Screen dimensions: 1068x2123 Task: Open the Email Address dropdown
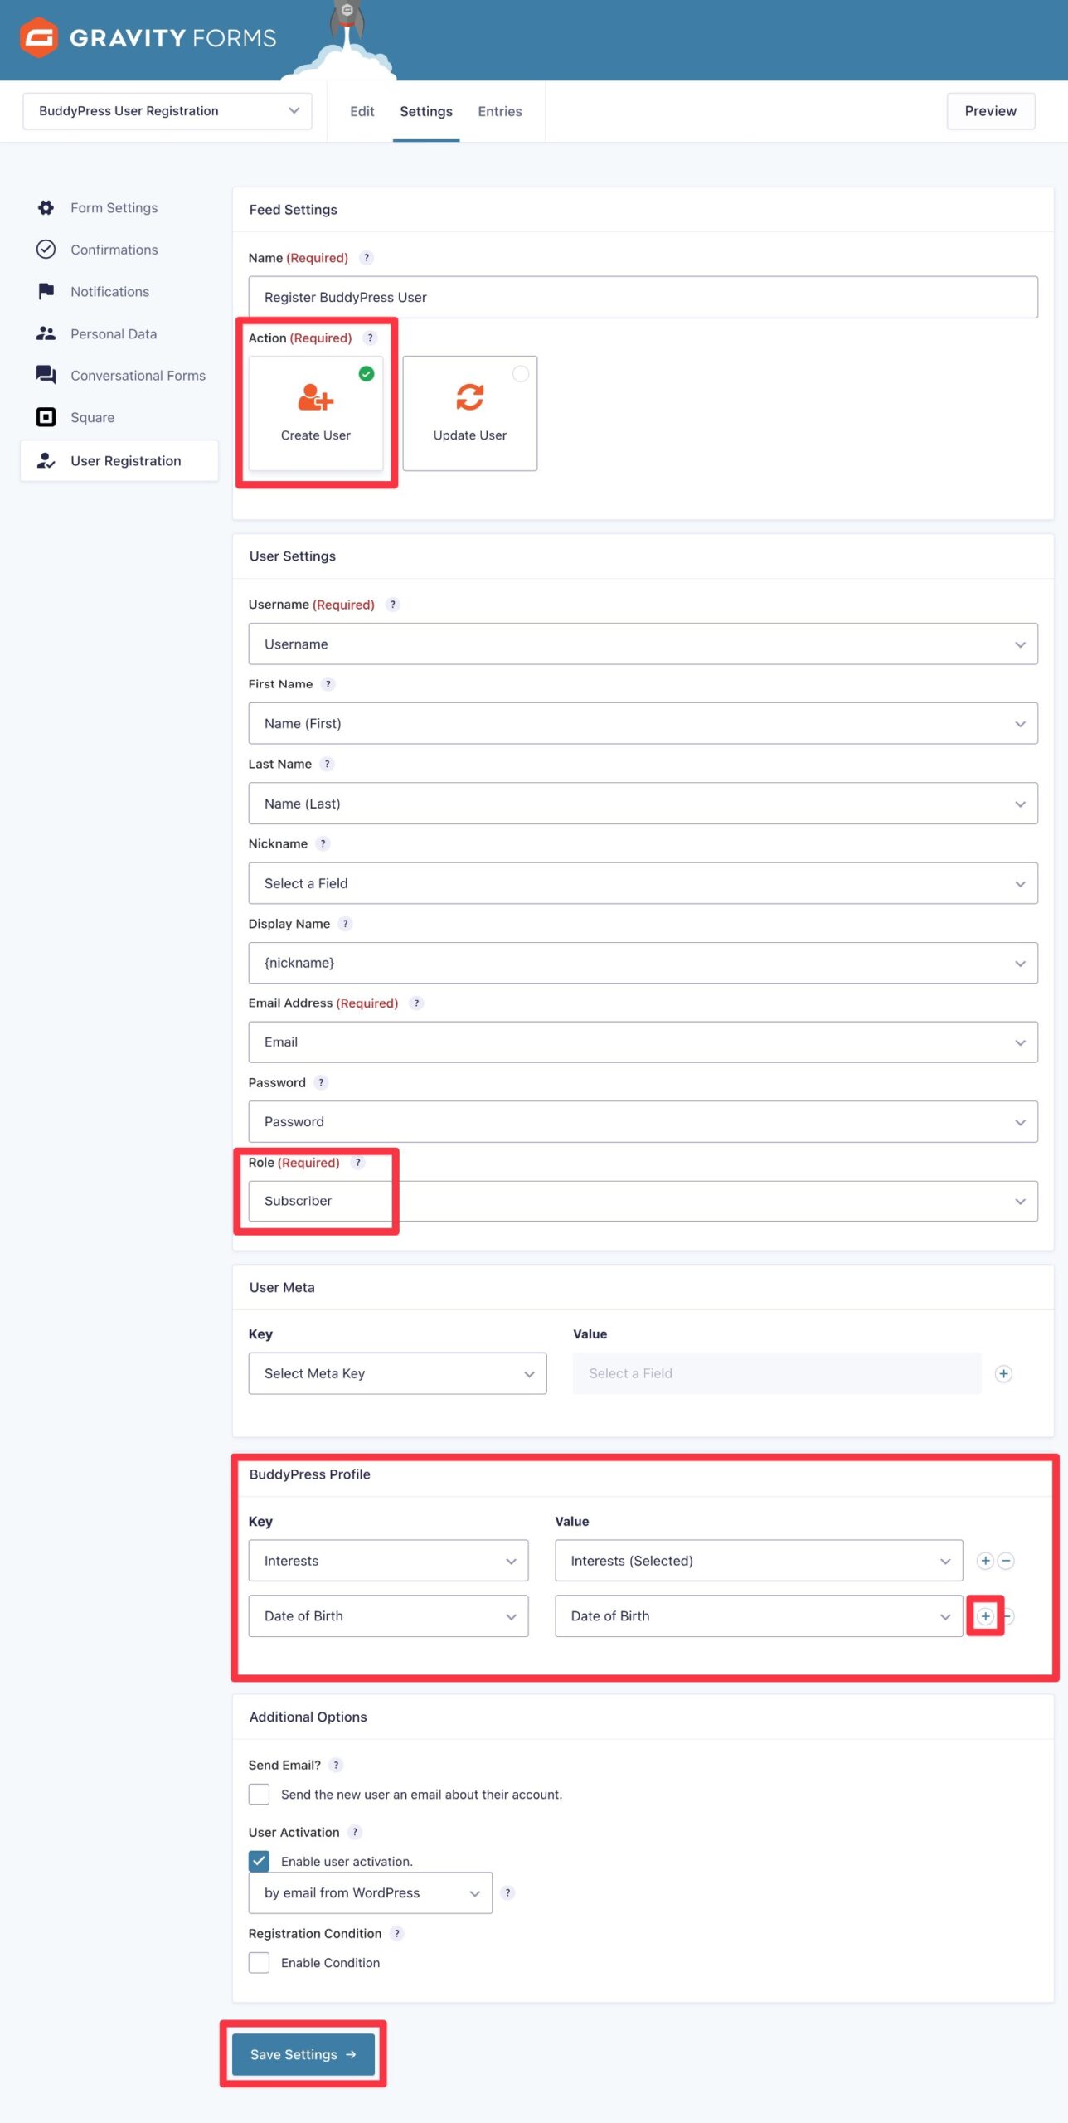point(643,1042)
